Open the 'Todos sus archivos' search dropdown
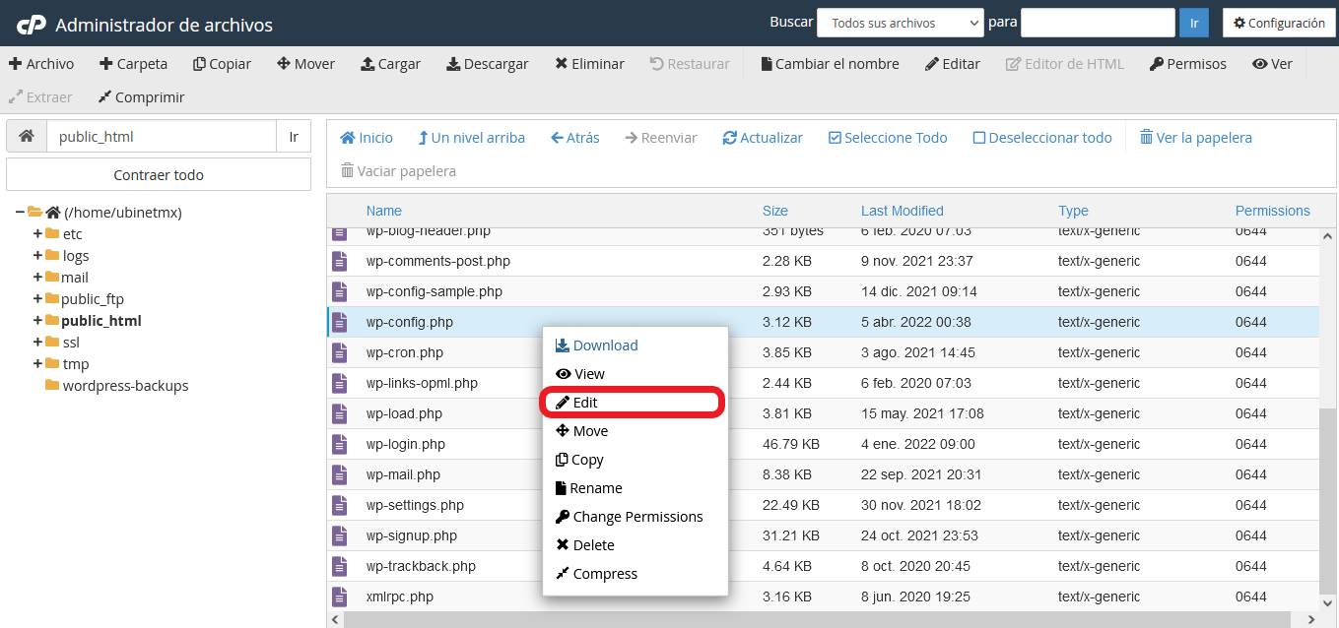Viewport: 1339px width, 628px height. 900,23
